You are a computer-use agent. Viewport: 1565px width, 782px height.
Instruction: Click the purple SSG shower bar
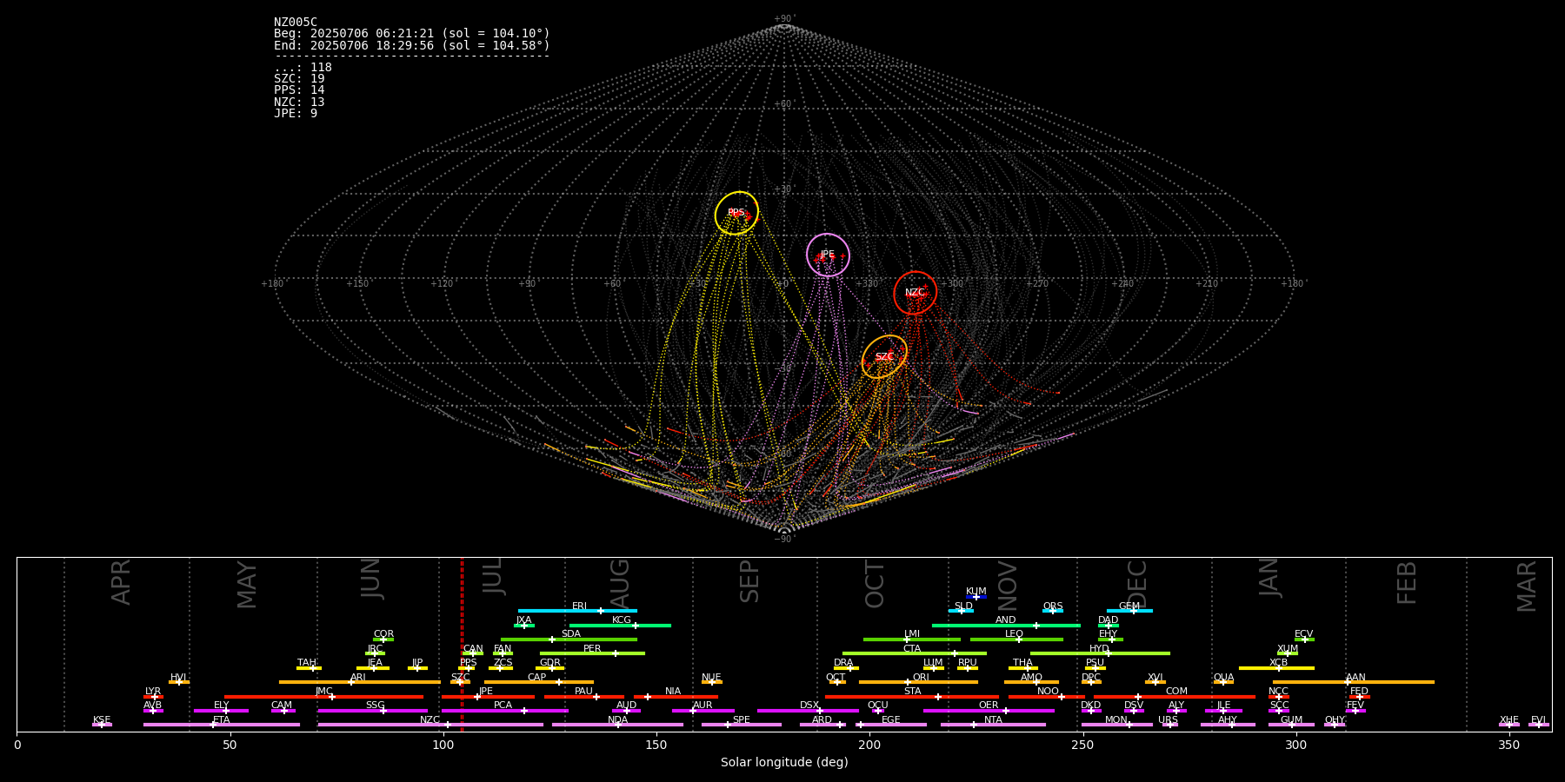click(372, 711)
